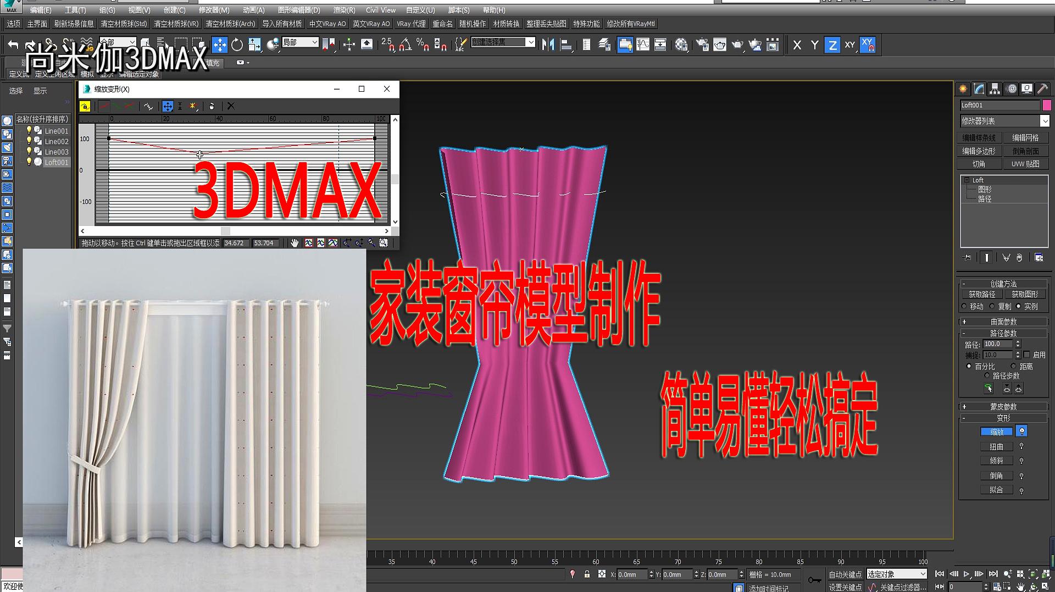Click Zoom Extents icon in deformation window
This screenshot has height=592, width=1055.
[x=309, y=243]
